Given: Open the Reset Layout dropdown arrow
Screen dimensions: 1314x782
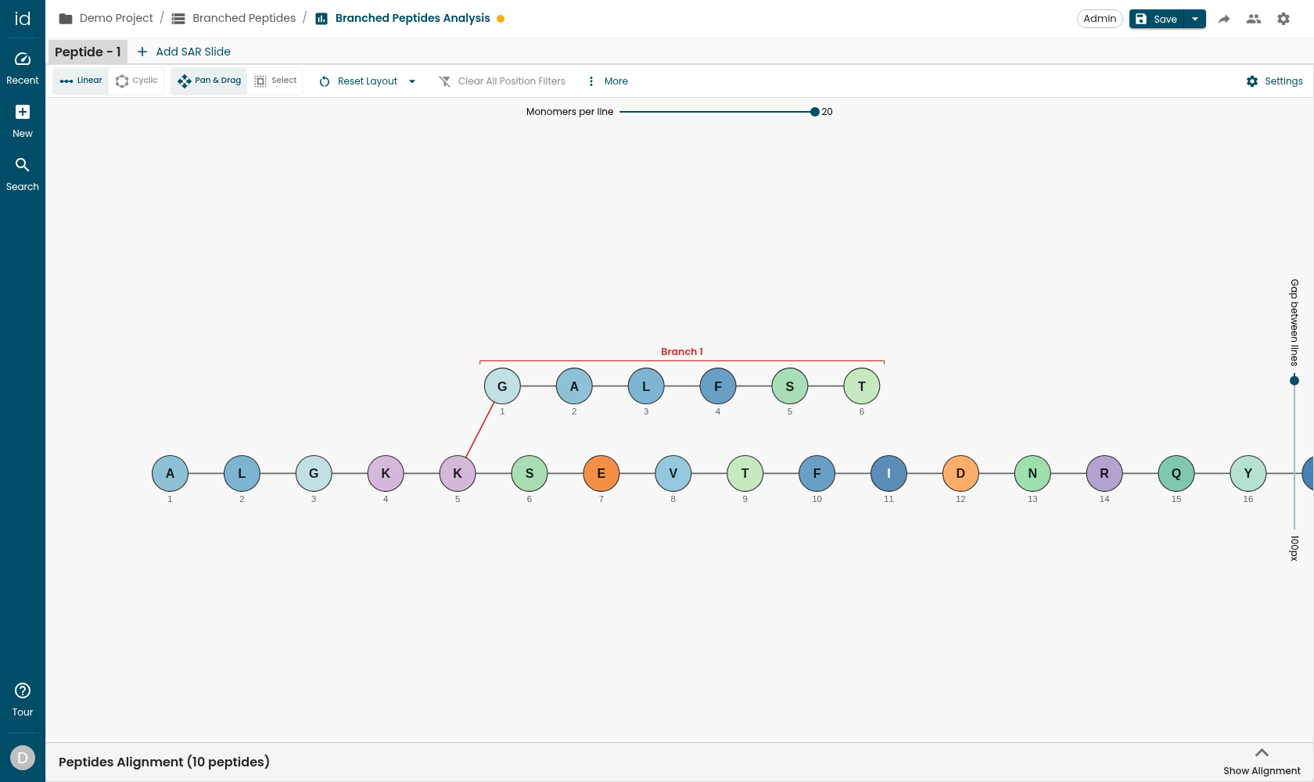Looking at the screenshot, I should 412,81.
